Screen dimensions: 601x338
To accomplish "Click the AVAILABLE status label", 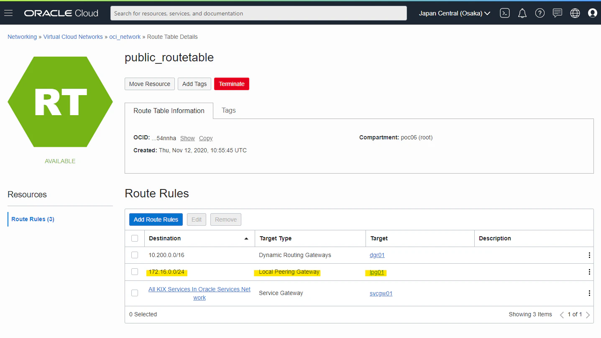I will coord(60,161).
